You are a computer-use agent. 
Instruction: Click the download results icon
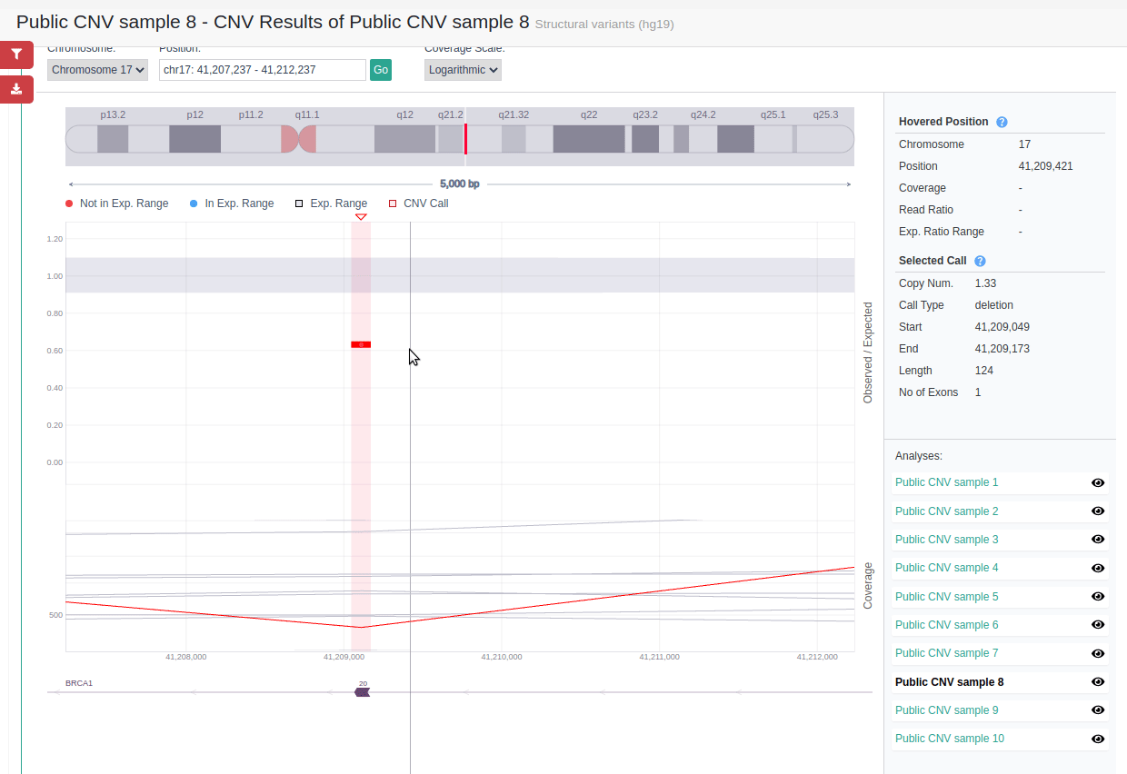pos(16,89)
